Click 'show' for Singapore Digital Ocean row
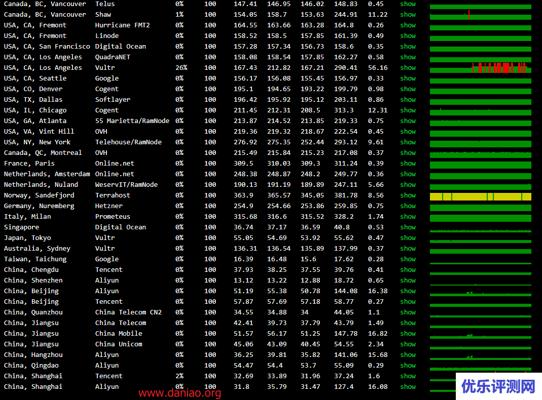Viewport: 542px width, 400px height. (408, 227)
